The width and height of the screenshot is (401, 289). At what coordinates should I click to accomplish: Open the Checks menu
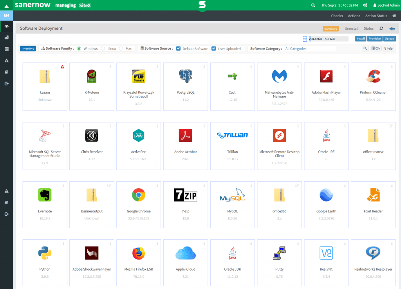(x=337, y=16)
